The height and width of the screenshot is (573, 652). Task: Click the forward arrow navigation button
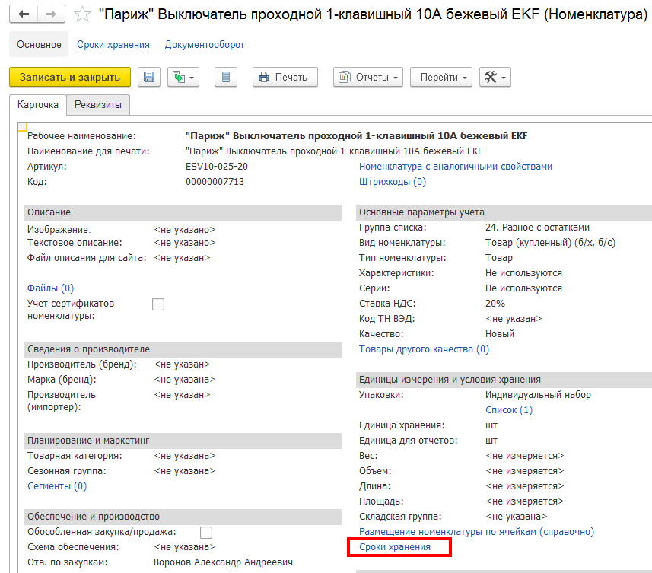tap(51, 14)
